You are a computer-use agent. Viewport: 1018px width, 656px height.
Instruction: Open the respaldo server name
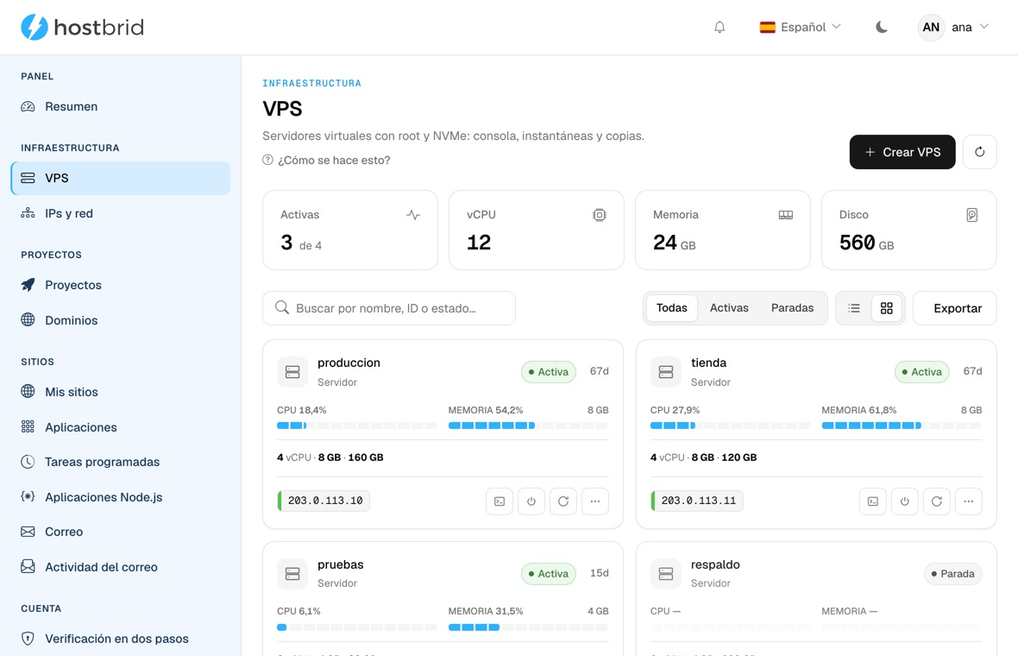[x=715, y=565]
